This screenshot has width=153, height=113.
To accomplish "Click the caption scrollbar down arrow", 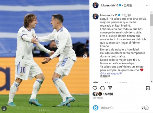I will (151, 81).
